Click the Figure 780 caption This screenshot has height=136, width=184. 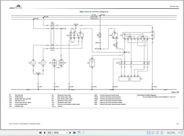click(x=175, y=92)
